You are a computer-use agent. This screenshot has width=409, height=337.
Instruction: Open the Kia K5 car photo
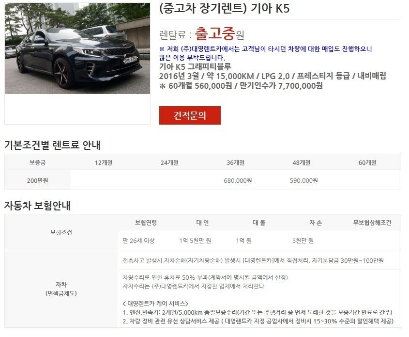pyautogui.click(x=77, y=48)
